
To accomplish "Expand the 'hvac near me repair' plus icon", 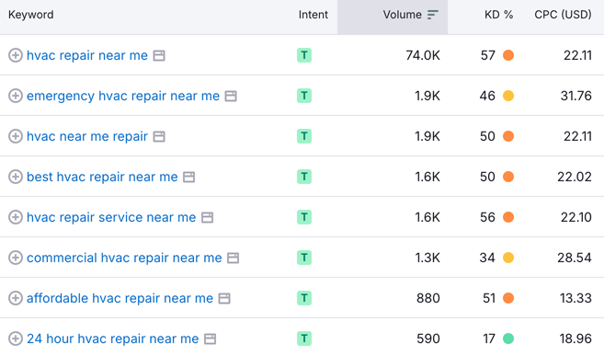I will pyautogui.click(x=16, y=136).
